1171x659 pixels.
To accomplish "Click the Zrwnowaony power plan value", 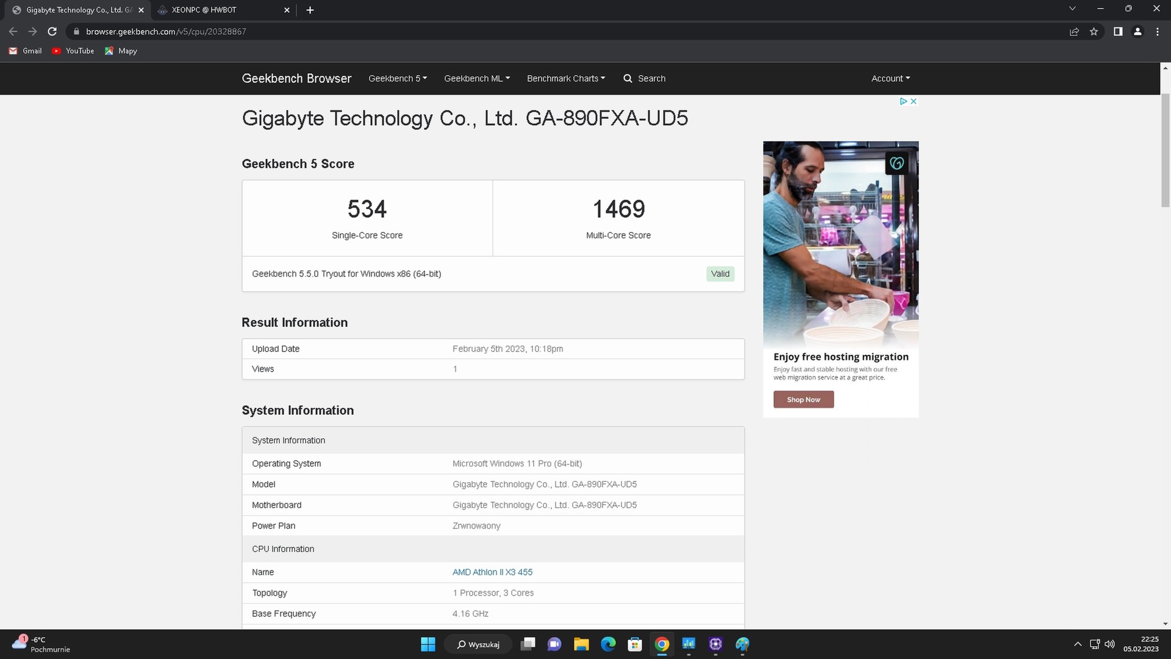I will point(476,526).
